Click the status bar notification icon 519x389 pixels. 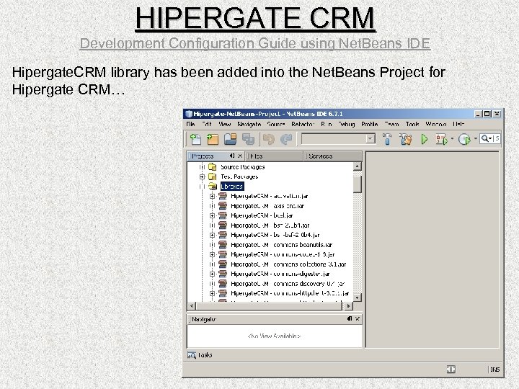[451, 369]
